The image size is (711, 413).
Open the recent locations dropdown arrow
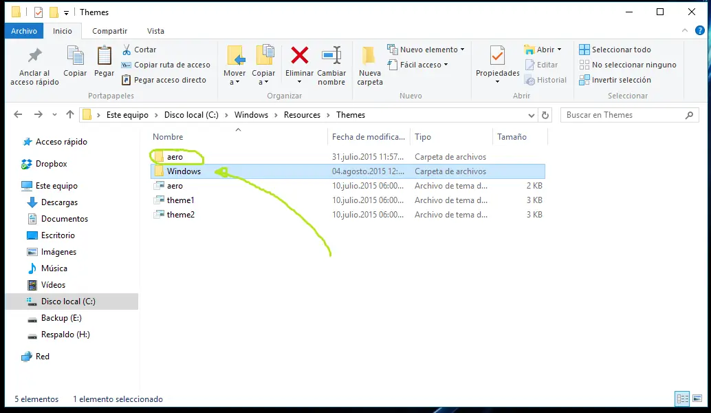(54, 115)
